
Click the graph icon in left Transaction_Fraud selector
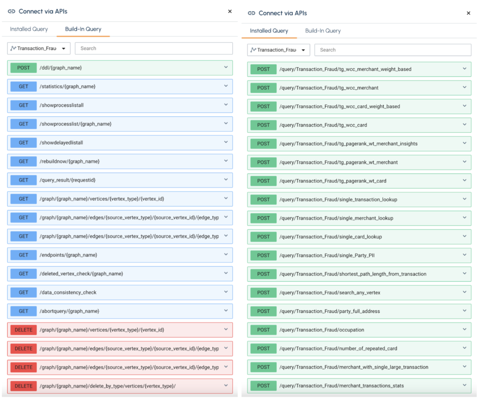[x=13, y=48]
